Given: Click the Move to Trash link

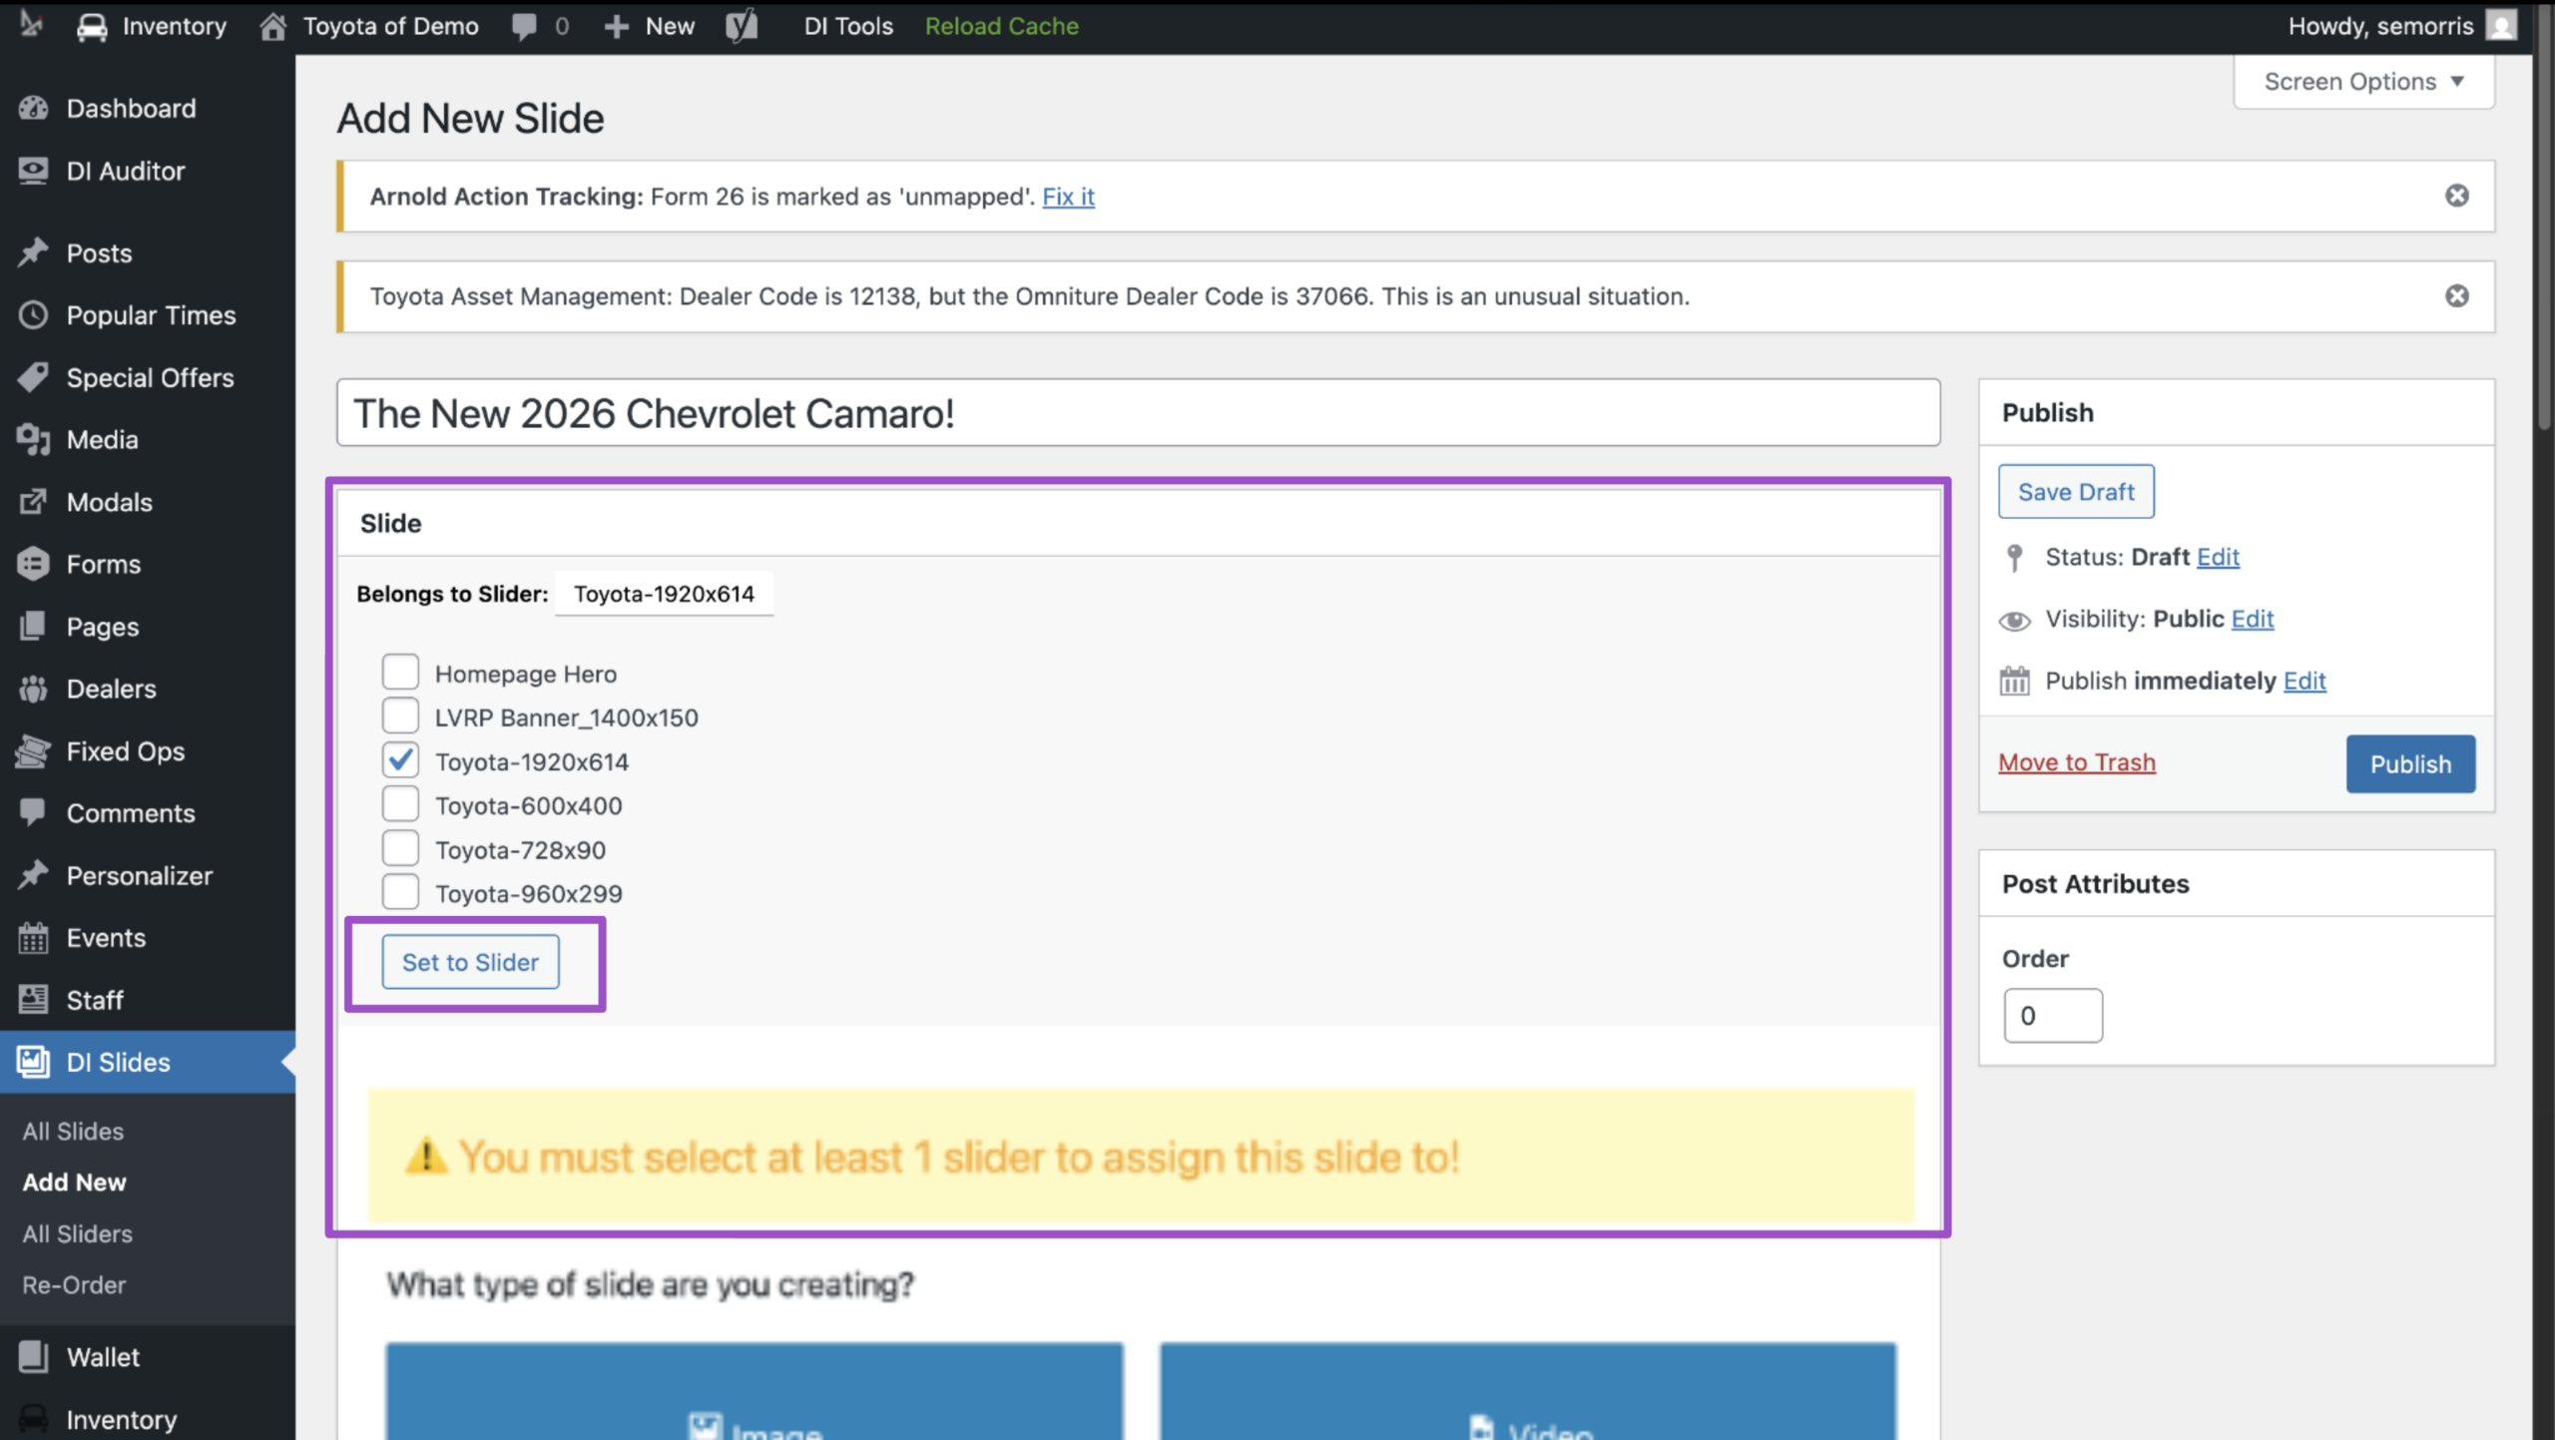Looking at the screenshot, I should coord(2076,762).
